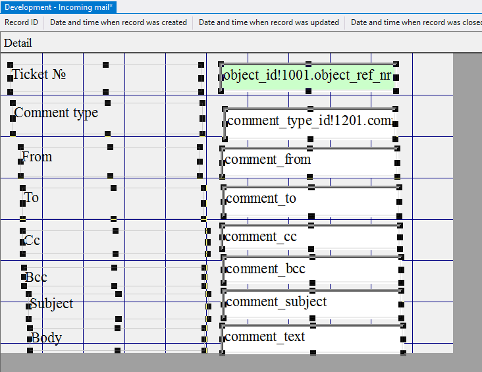
Task: Click the Cc label
Action: pos(32,240)
